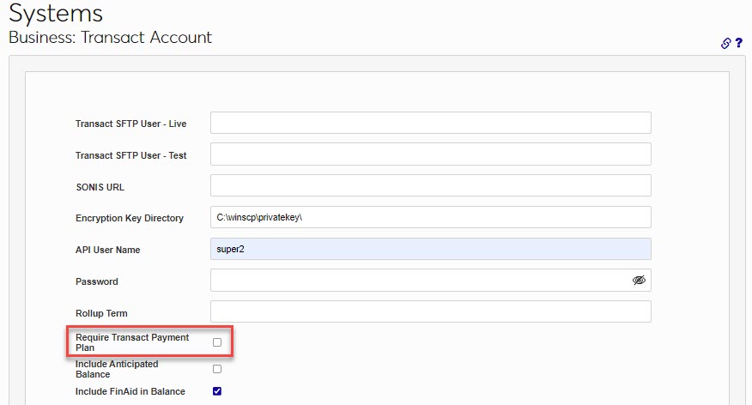The width and height of the screenshot is (752, 405).
Task: Click the Systems page heading
Action: pos(56,13)
